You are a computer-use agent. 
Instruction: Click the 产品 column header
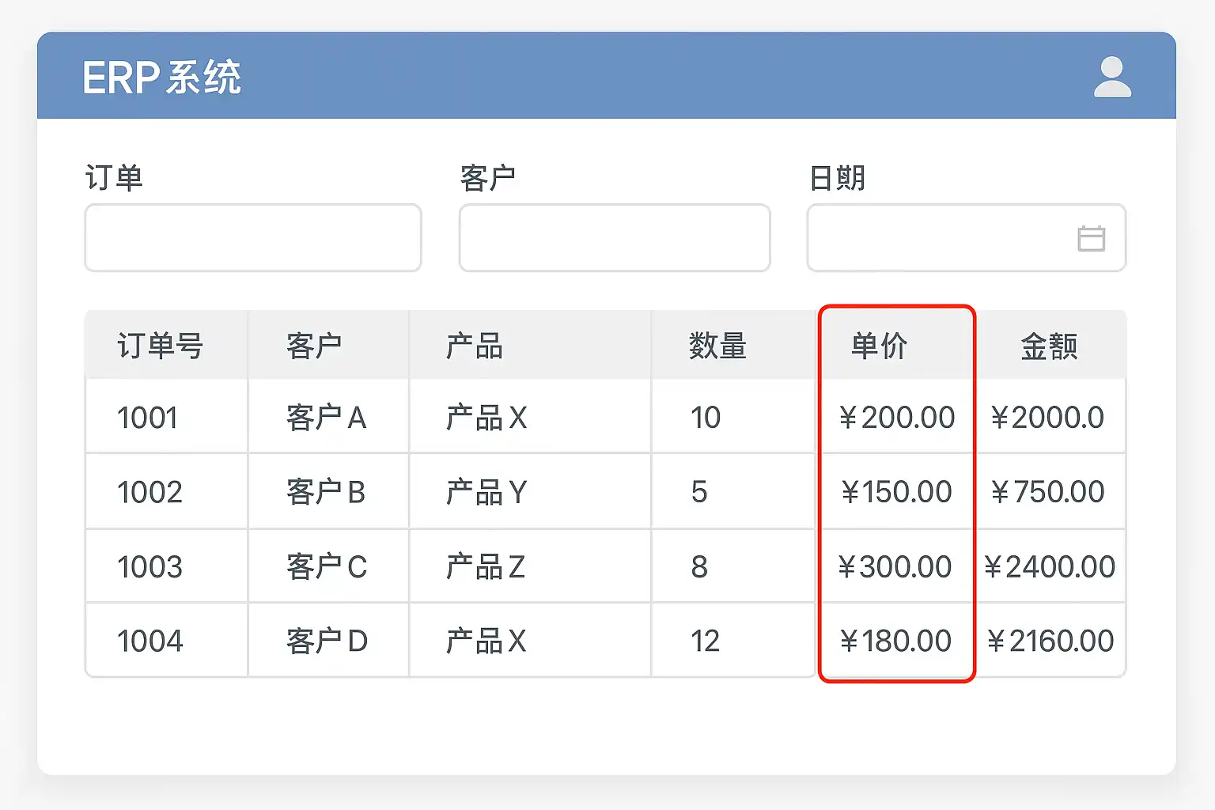[474, 346]
